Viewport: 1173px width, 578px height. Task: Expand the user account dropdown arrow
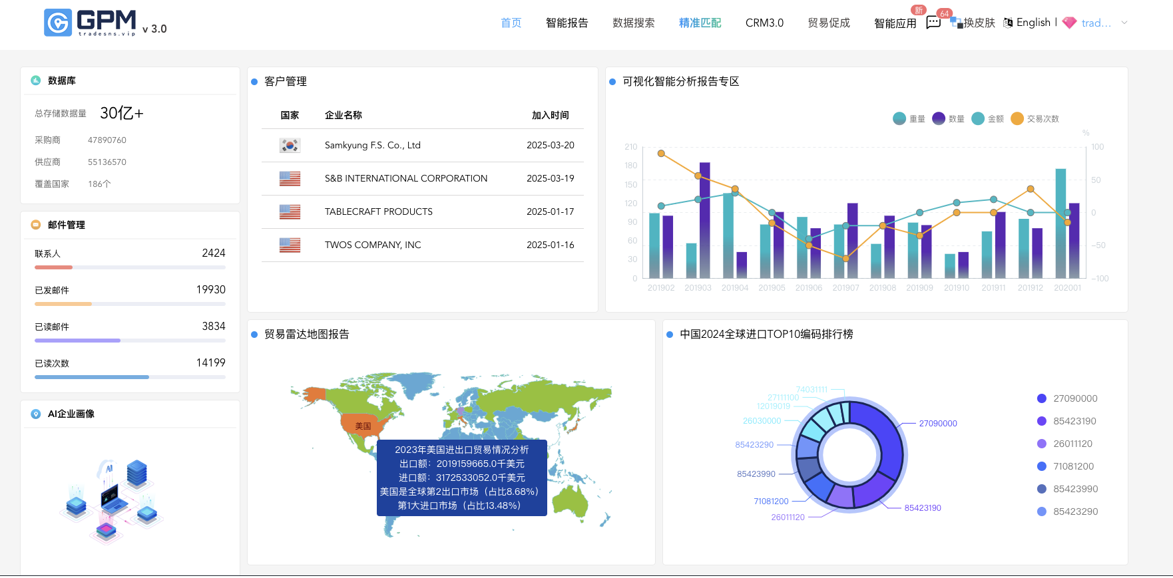click(x=1124, y=23)
